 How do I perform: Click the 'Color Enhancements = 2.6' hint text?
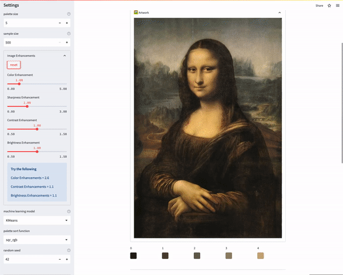tap(30, 178)
